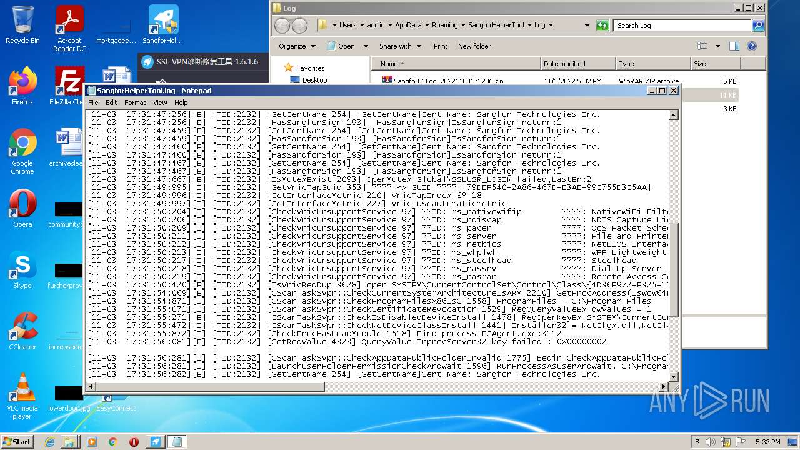The height and width of the screenshot is (450, 800).
Task: Click Notepad horizontal scrollbar right arrow
Action: [x=662, y=387]
